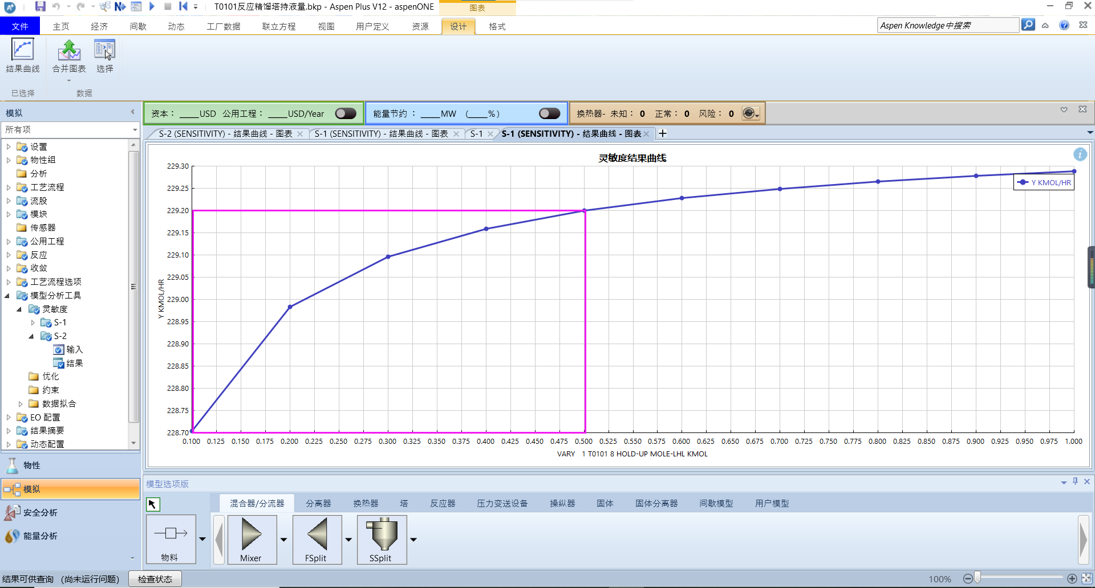Viewport: 1095px width, 588px height.
Task: Pick the SSplit block from model palette
Action: pyautogui.click(x=382, y=540)
